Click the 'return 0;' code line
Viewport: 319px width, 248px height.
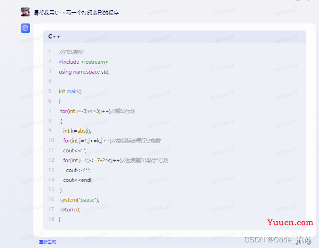coord(70,210)
